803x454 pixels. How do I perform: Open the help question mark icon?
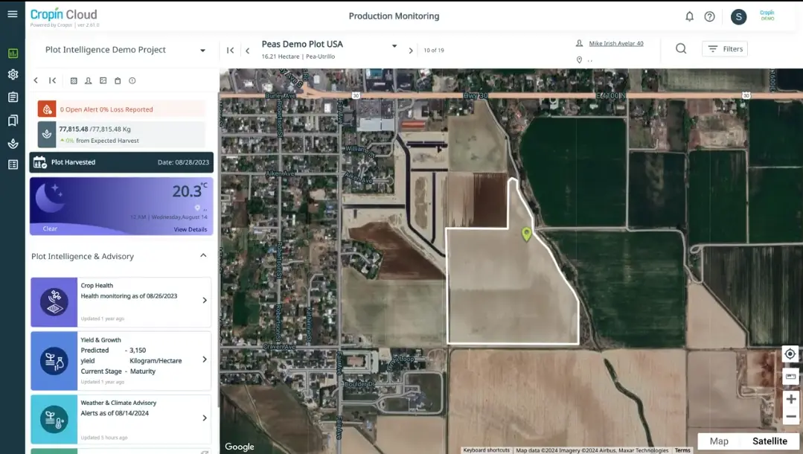click(x=709, y=16)
